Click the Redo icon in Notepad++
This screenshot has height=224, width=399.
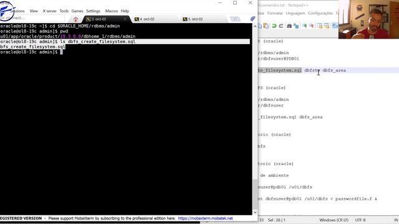click(x=281, y=26)
